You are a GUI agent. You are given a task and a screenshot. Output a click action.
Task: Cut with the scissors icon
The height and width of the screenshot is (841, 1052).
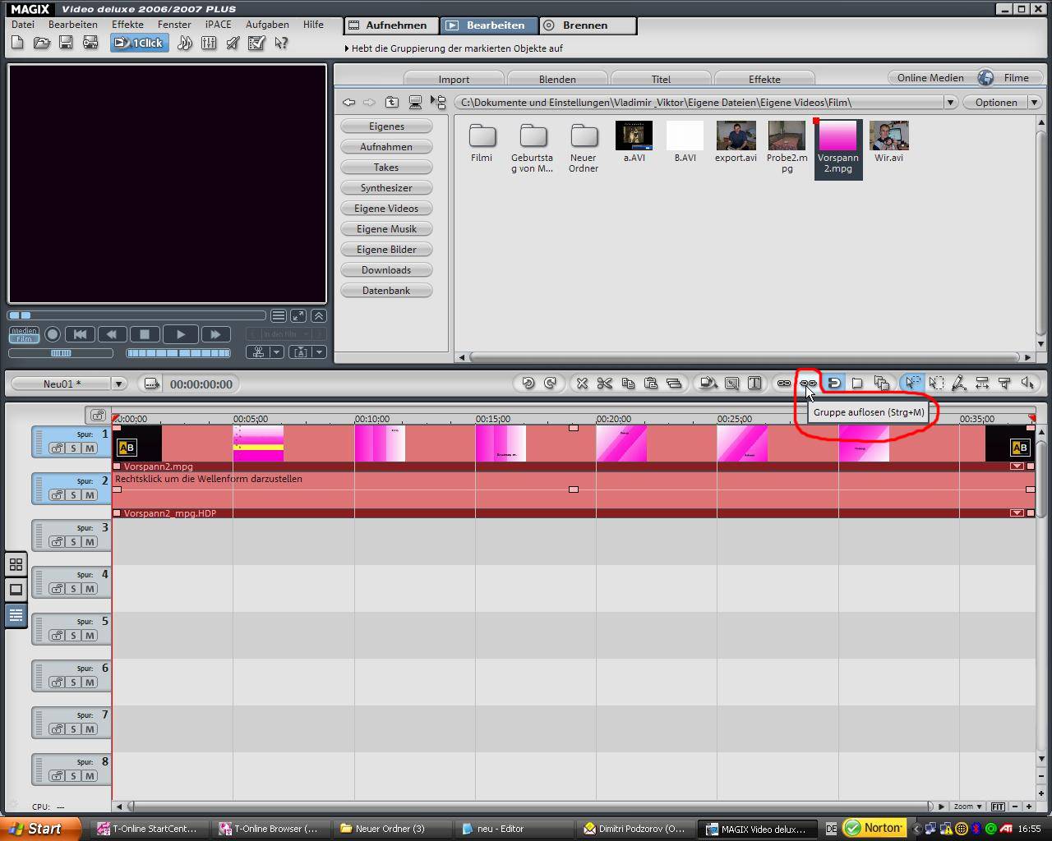pos(605,383)
